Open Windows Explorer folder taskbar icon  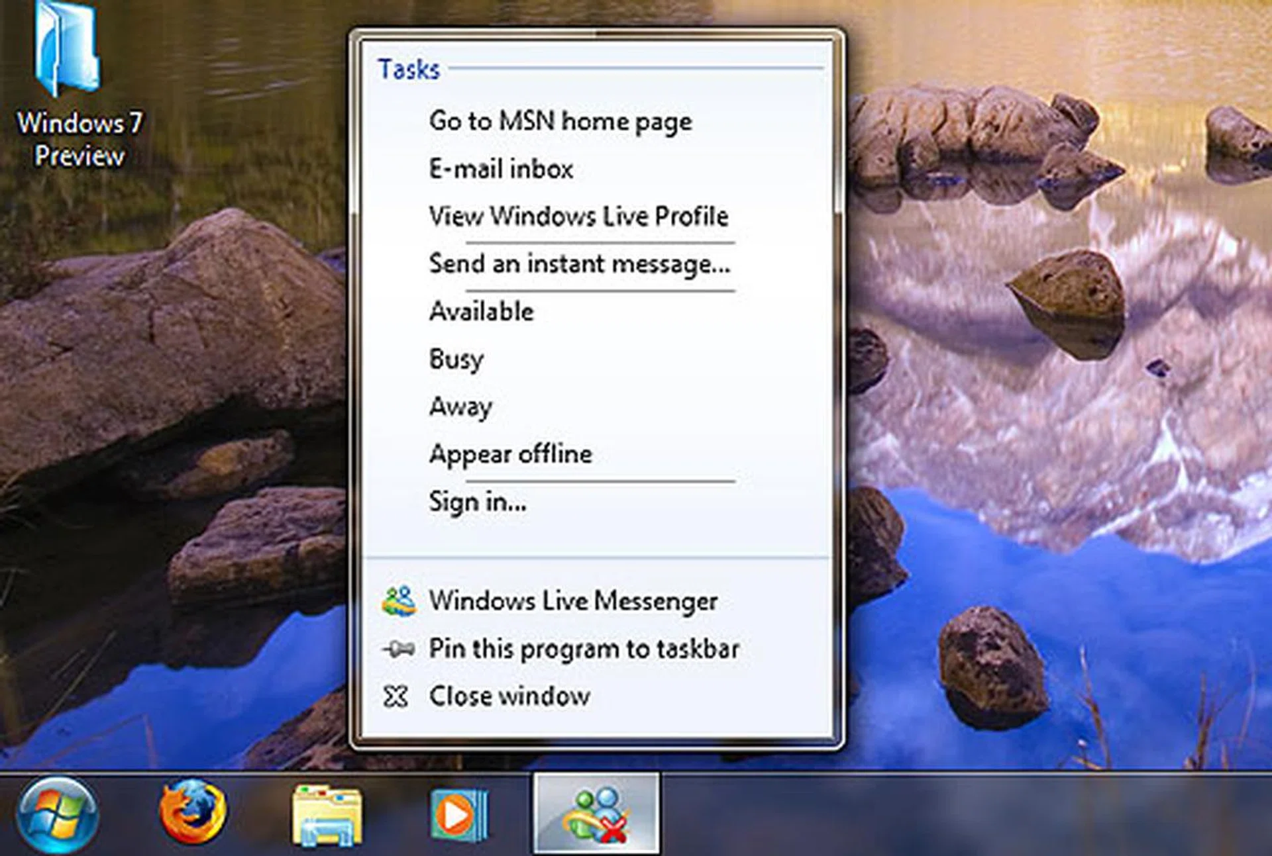(x=327, y=814)
